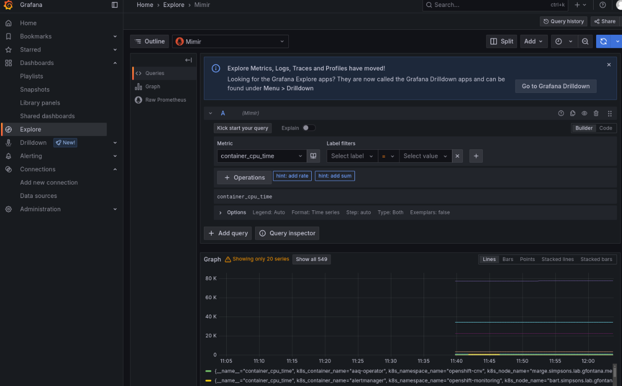Click the Show all 549 button

point(311,259)
